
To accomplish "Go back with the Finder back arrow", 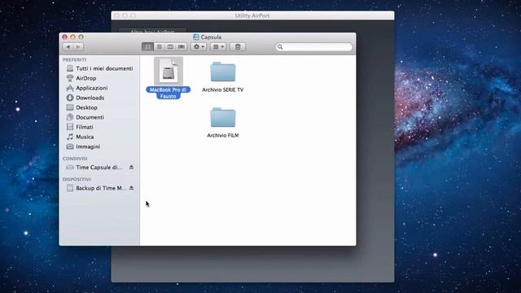I will 68,47.
